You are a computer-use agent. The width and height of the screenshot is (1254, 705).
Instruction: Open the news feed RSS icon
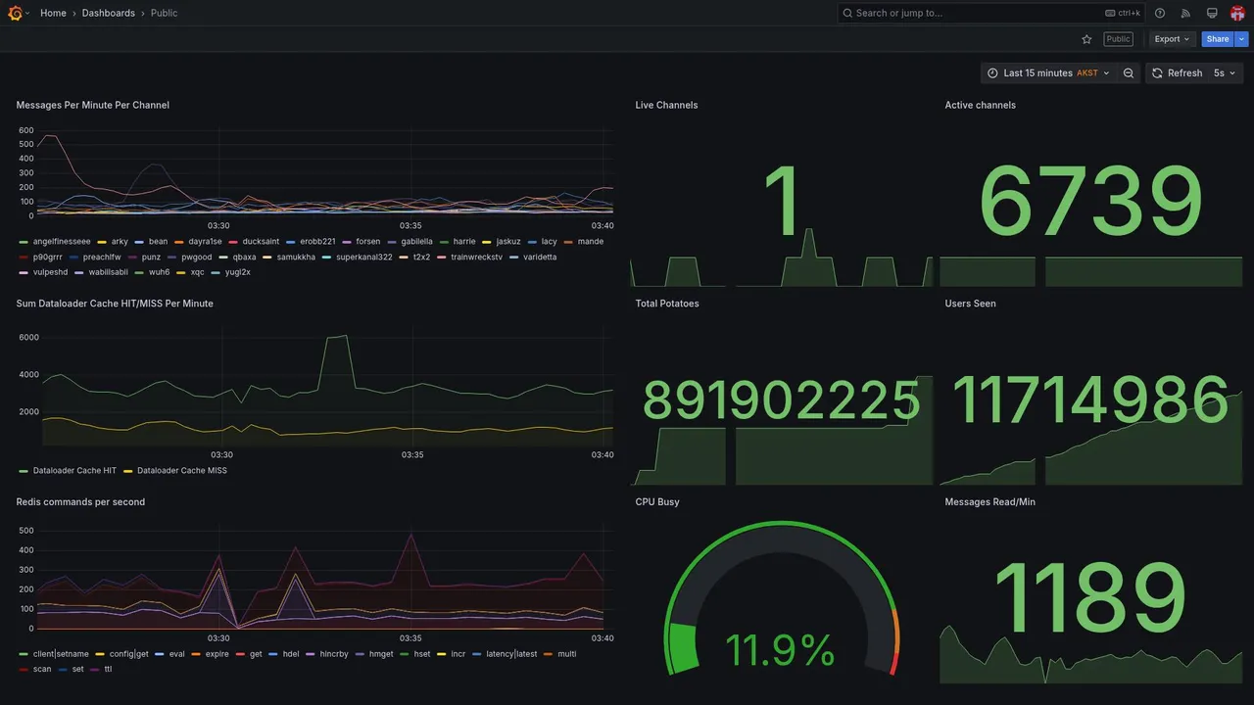point(1185,13)
